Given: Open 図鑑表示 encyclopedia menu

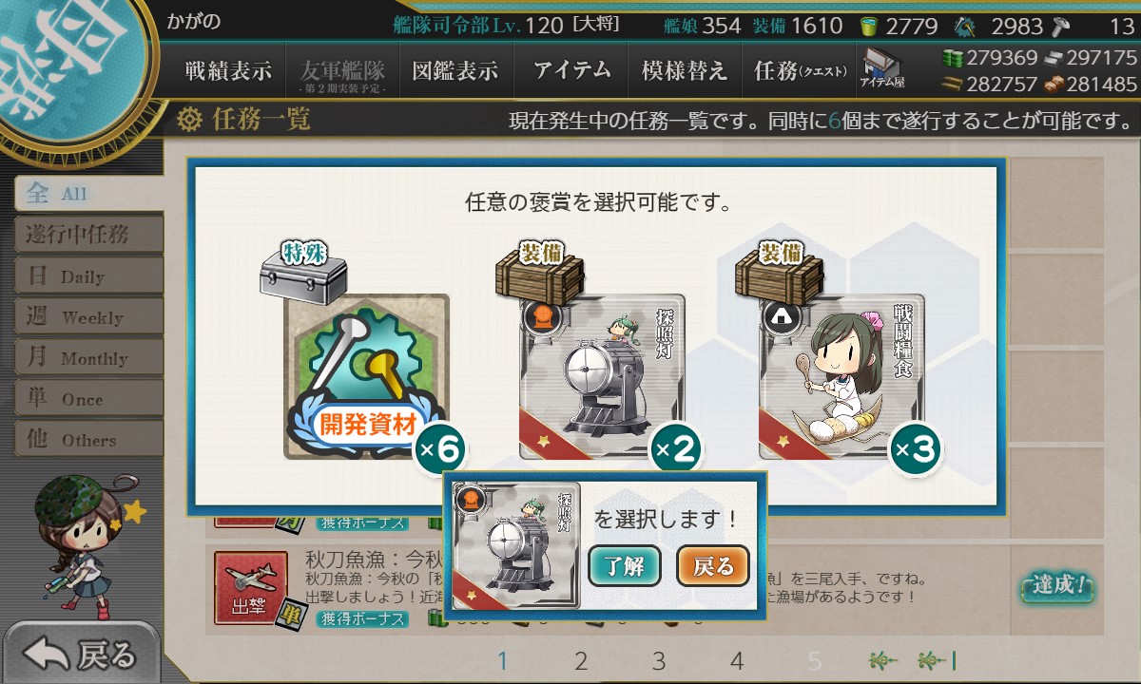Looking at the screenshot, I should [455, 71].
